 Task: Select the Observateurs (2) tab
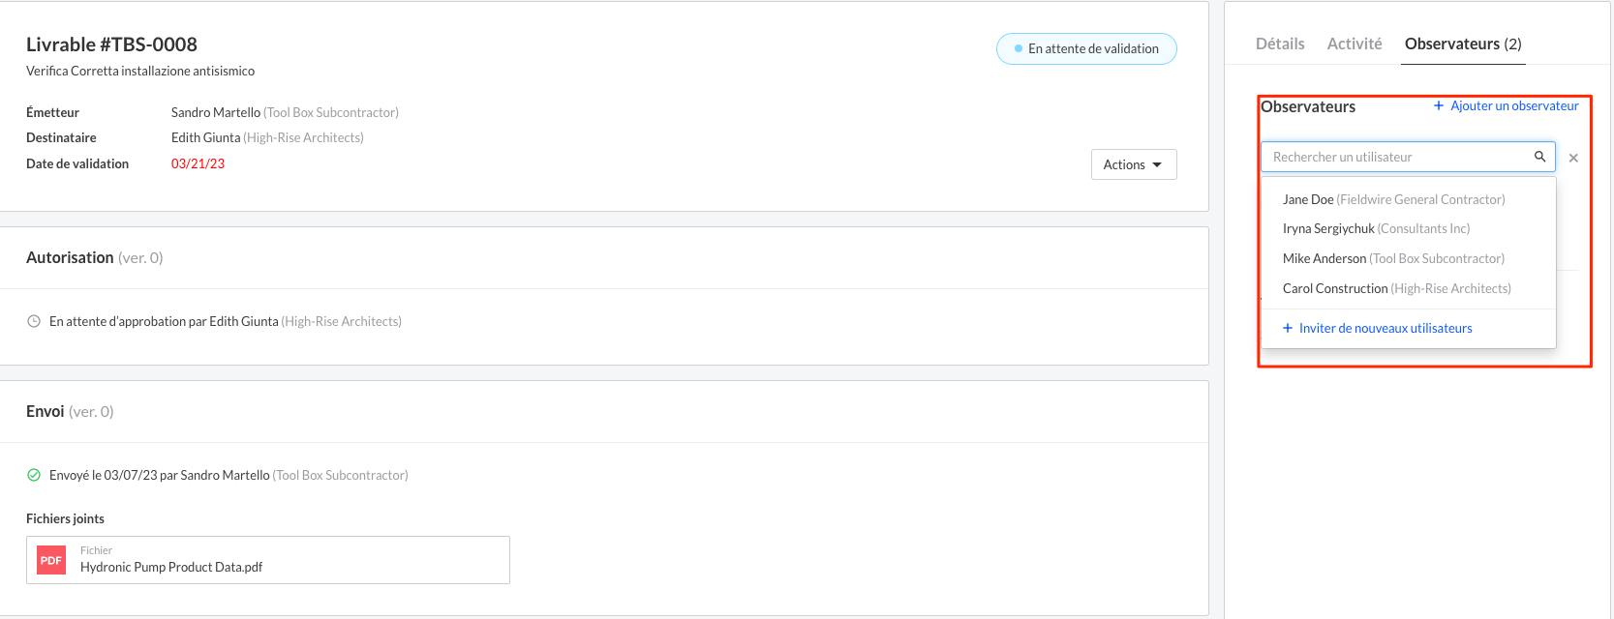tap(1463, 44)
